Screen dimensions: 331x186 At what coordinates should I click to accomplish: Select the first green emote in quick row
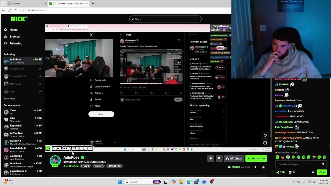coord(277,157)
